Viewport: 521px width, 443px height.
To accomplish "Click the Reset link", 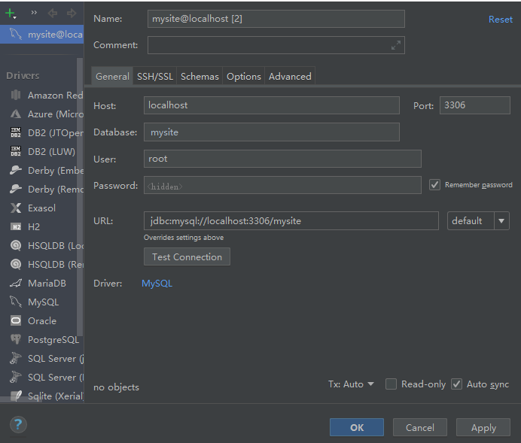I will tap(501, 20).
